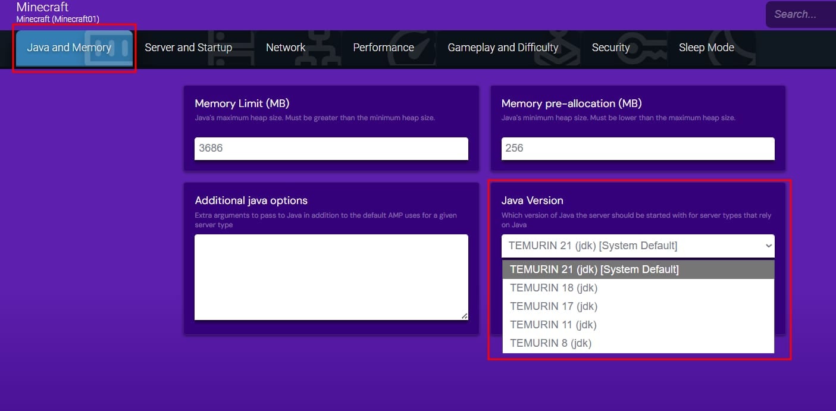836x411 pixels.
Task: Switch to the Security tab
Action: pyautogui.click(x=610, y=48)
